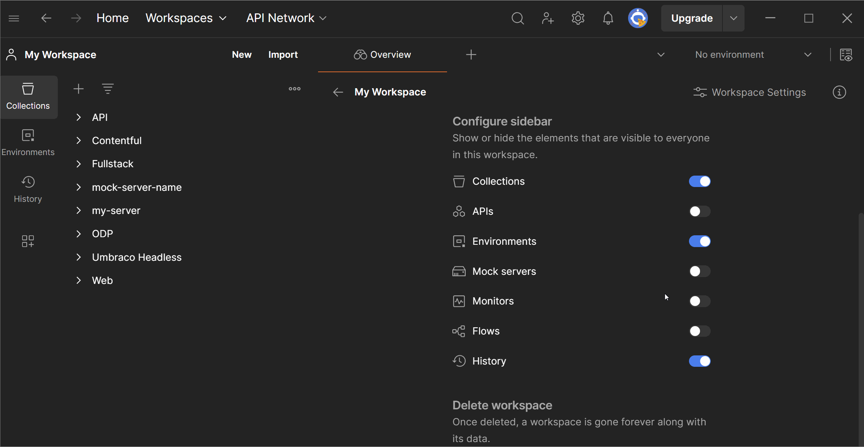Viewport: 864px width, 447px height.
Task: Open History in the sidebar
Action: pos(28,190)
